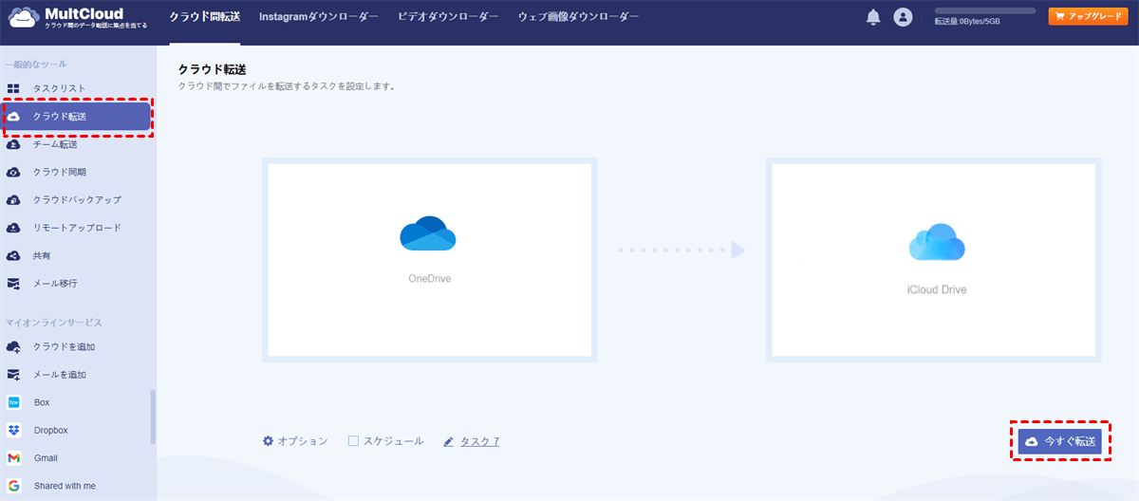
Task: Click the Gmail service icon
Action: click(14, 458)
